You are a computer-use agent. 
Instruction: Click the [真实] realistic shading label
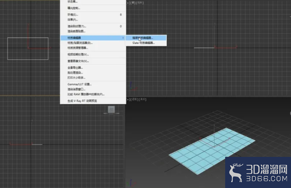tap(143, 99)
